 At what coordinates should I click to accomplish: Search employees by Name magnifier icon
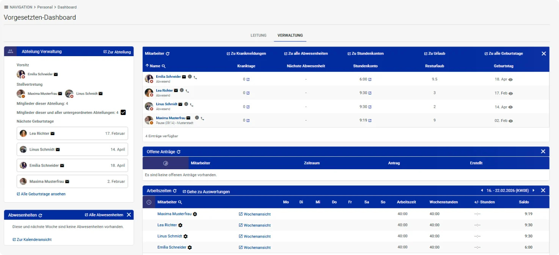[x=164, y=66]
